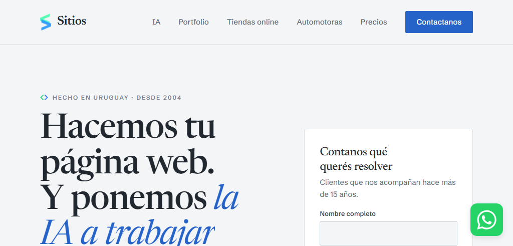Open the WhatsApp chat button
This screenshot has width=513, height=246.
click(x=486, y=219)
